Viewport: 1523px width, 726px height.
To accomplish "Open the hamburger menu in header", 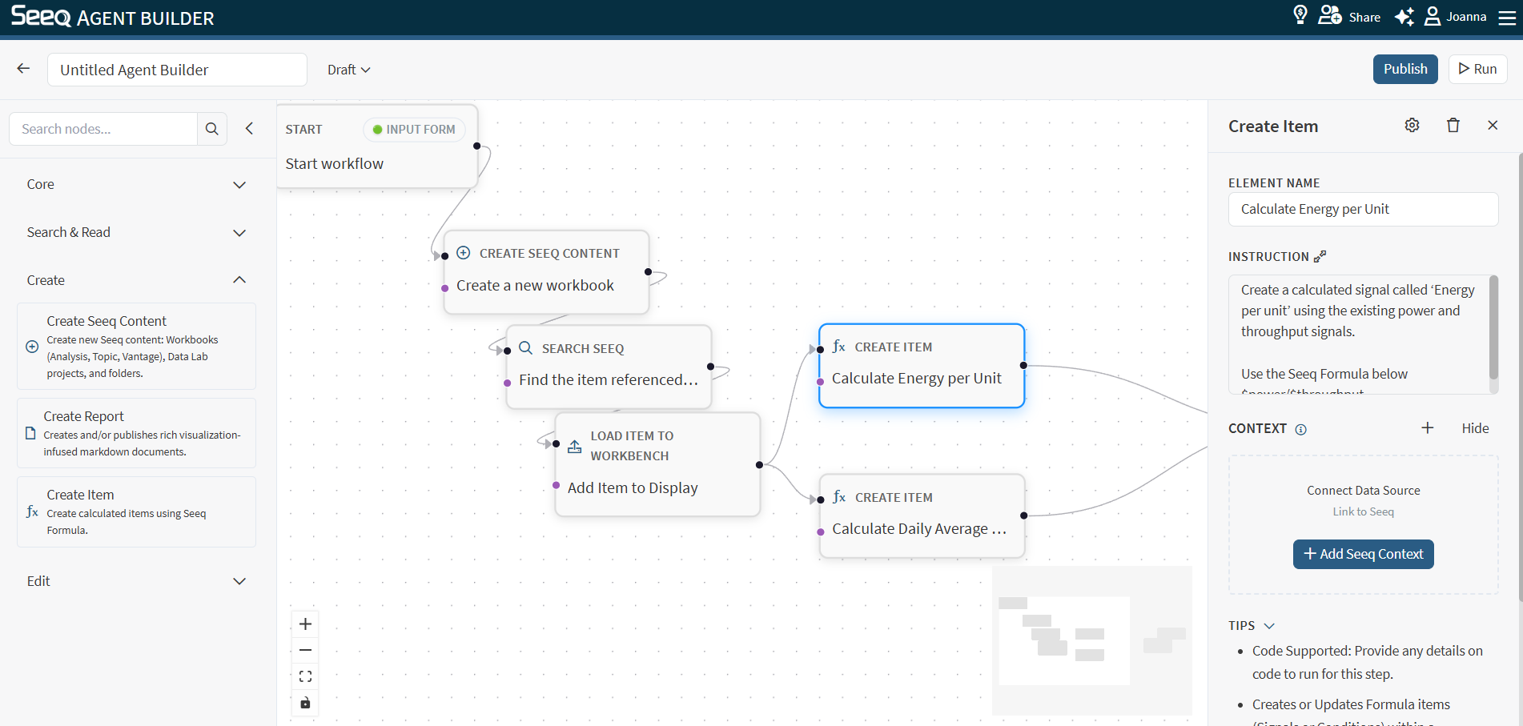I will tap(1507, 17).
